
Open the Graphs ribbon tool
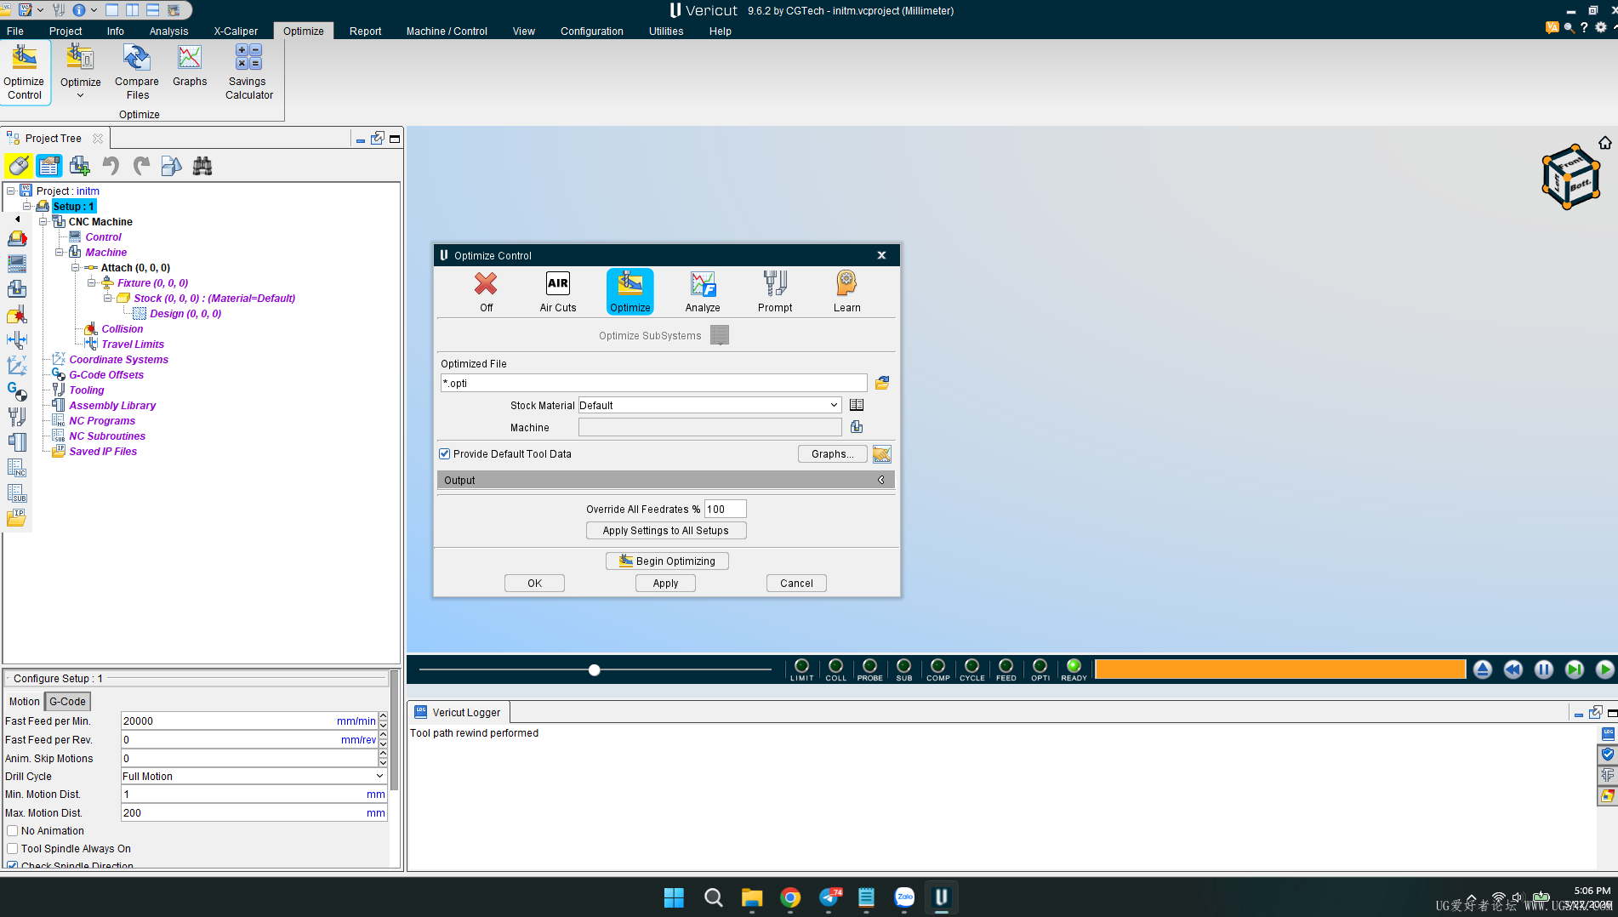(190, 66)
